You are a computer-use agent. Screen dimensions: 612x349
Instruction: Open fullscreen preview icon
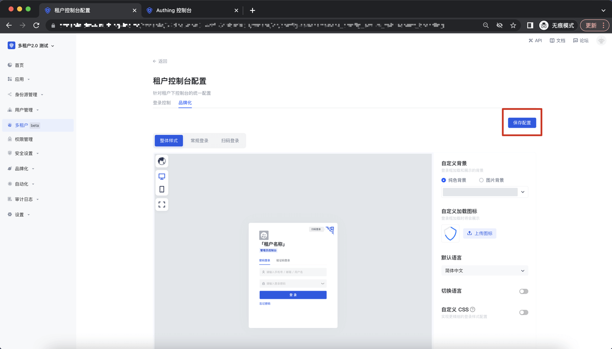[x=162, y=205]
